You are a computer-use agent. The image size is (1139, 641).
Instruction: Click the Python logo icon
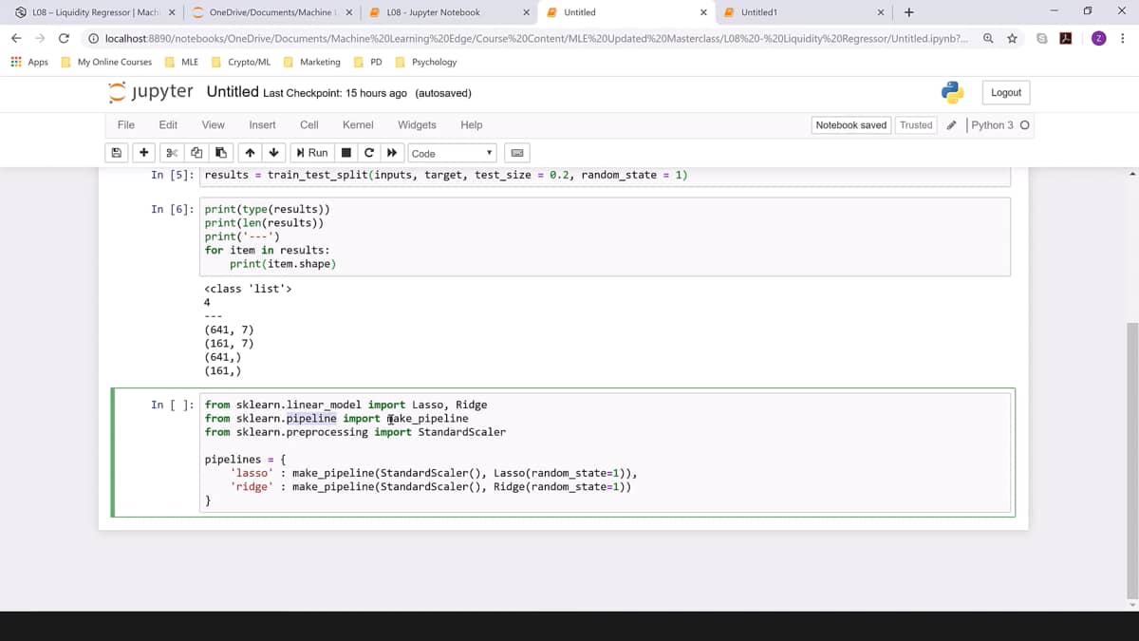coord(953,92)
